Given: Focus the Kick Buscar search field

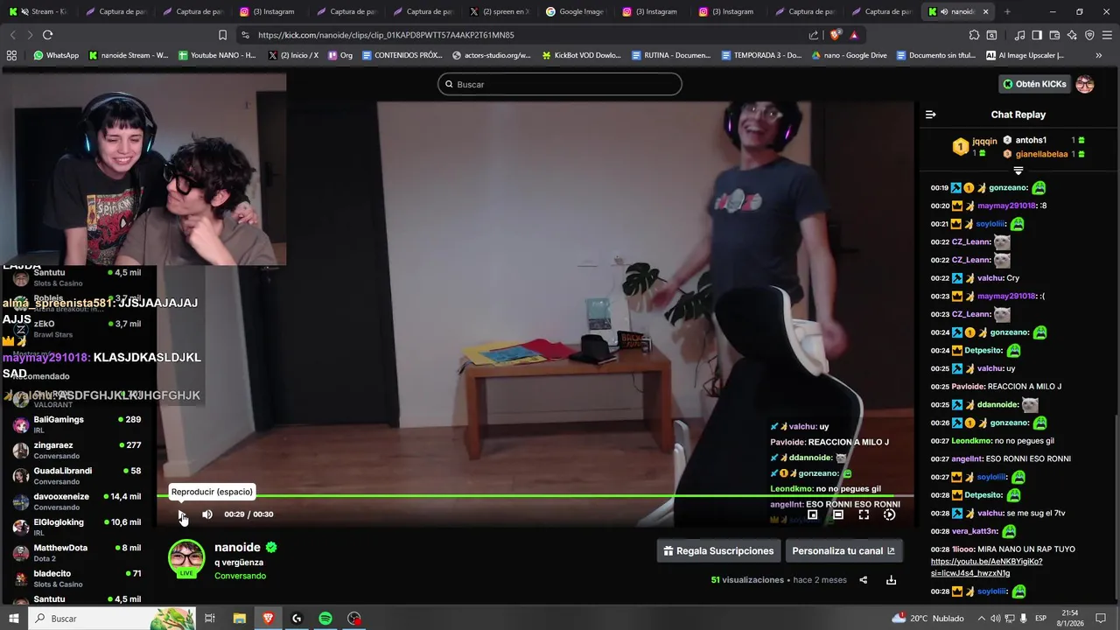Looking at the screenshot, I should coord(560,84).
